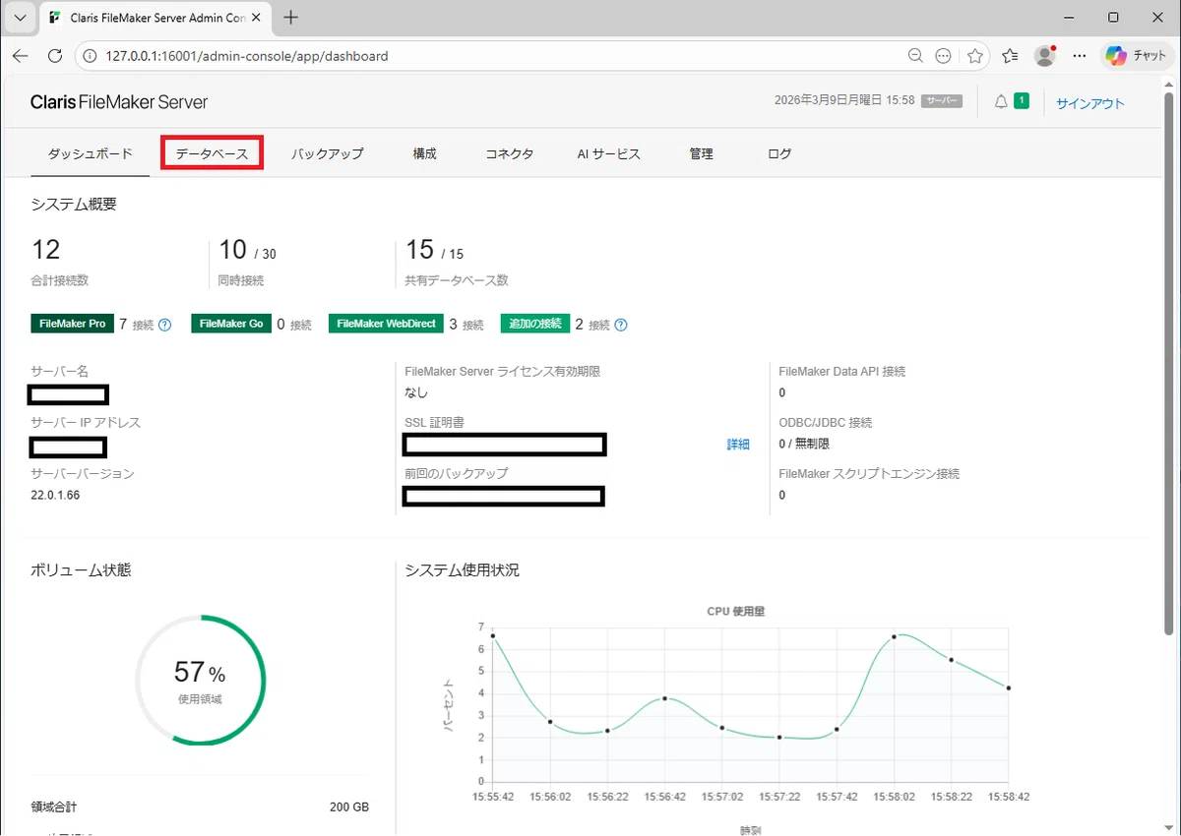Open the tab actions chevron menu
This screenshot has height=836, width=1181.
click(20, 18)
